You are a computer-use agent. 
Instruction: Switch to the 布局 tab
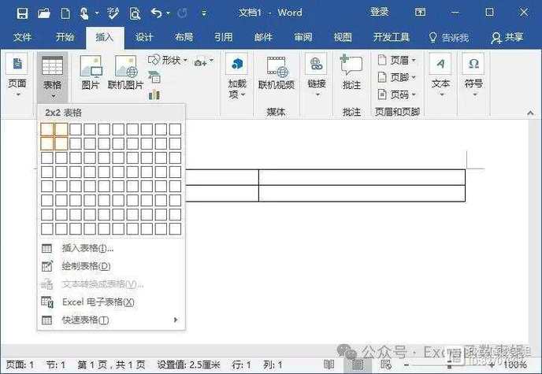click(x=184, y=37)
